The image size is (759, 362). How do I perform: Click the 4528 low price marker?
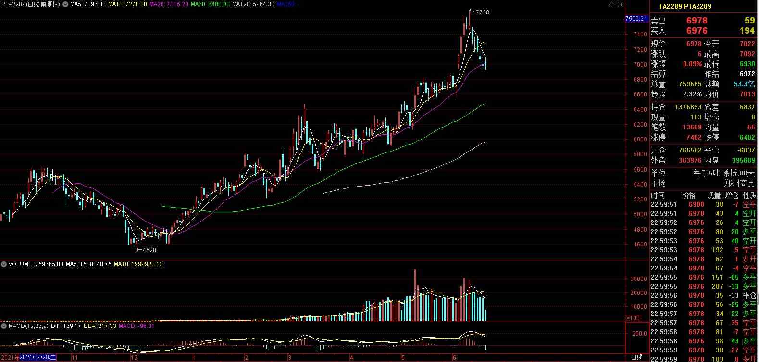click(149, 250)
